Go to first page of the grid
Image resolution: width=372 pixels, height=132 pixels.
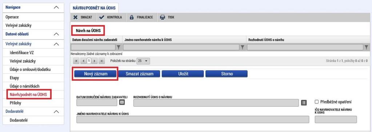pos(76,61)
